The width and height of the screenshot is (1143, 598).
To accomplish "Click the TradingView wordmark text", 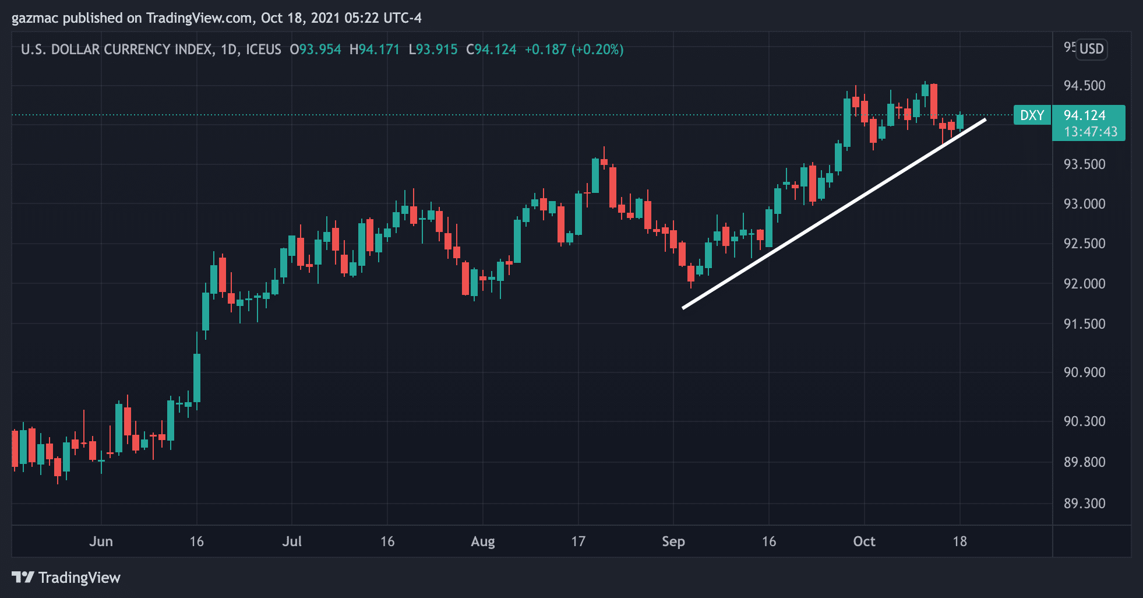I will click(x=79, y=578).
